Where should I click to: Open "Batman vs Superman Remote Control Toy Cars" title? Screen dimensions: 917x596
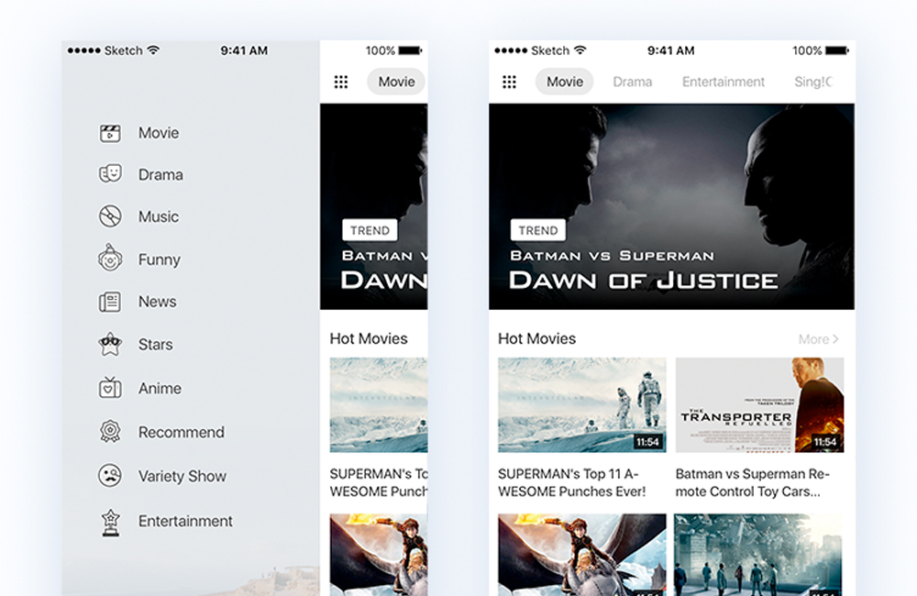click(752, 482)
